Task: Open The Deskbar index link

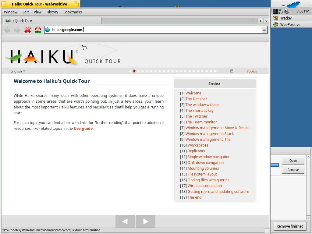Action: coord(196,99)
